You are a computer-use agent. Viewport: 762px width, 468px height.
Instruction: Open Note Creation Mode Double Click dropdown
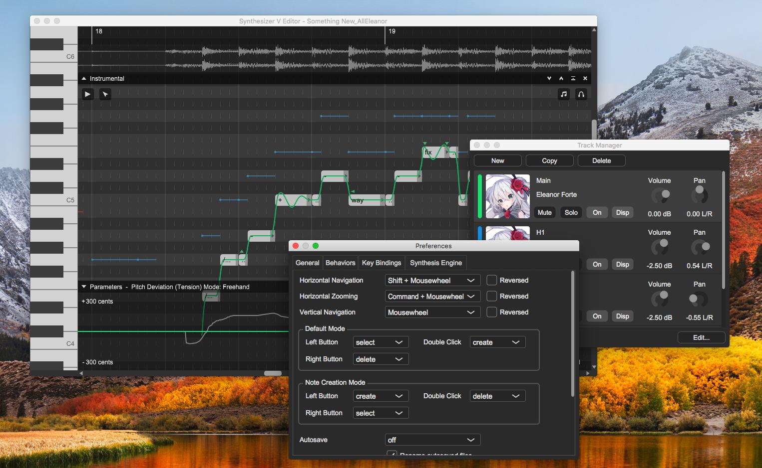pos(497,396)
